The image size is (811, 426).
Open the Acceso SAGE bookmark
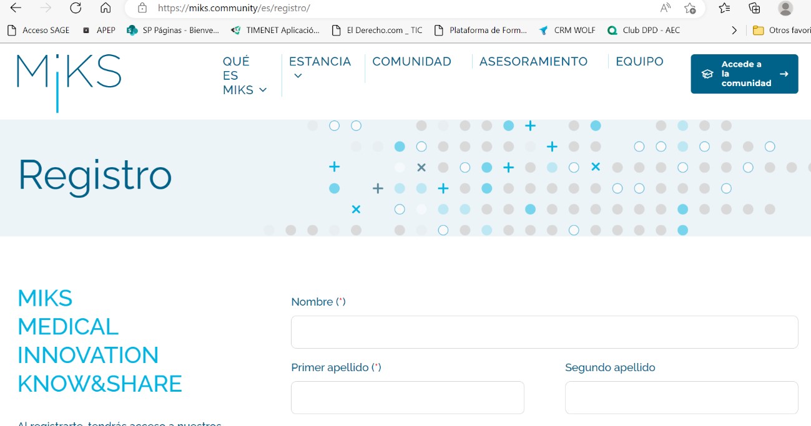pyautogui.click(x=39, y=30)
